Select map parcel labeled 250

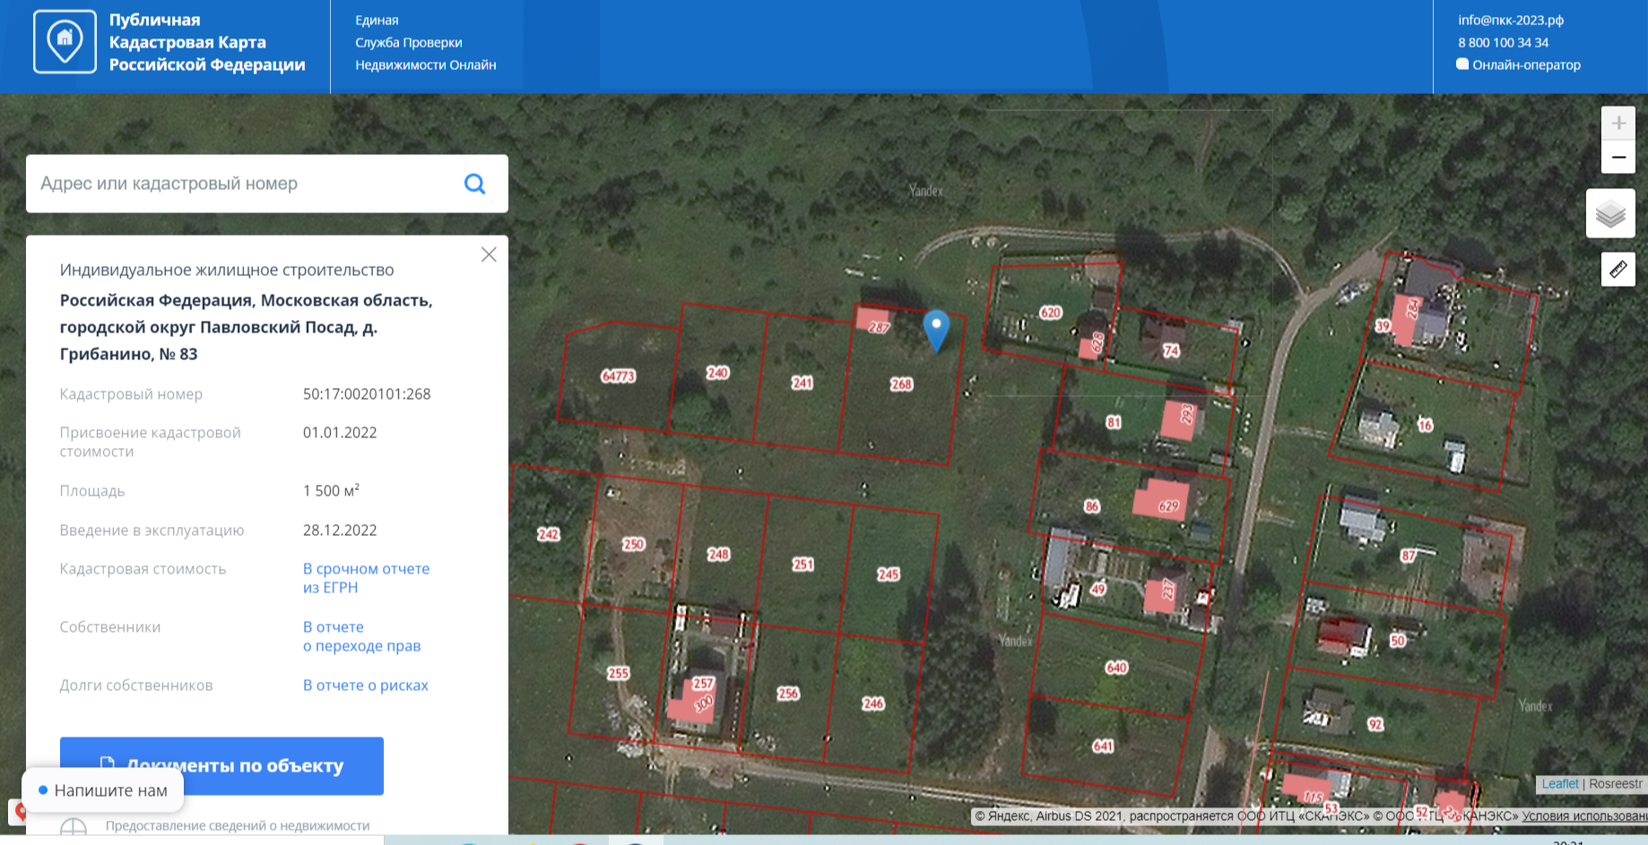click(633, 545)
